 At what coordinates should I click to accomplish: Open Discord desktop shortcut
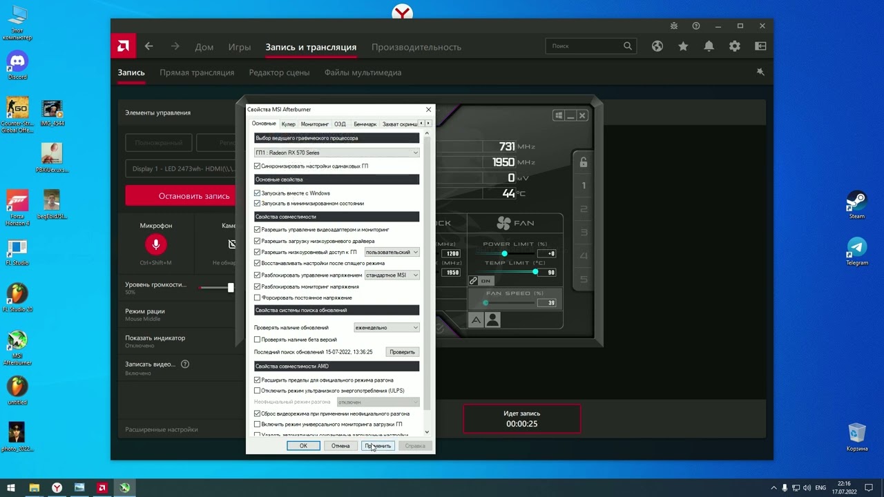pos(17,64)
